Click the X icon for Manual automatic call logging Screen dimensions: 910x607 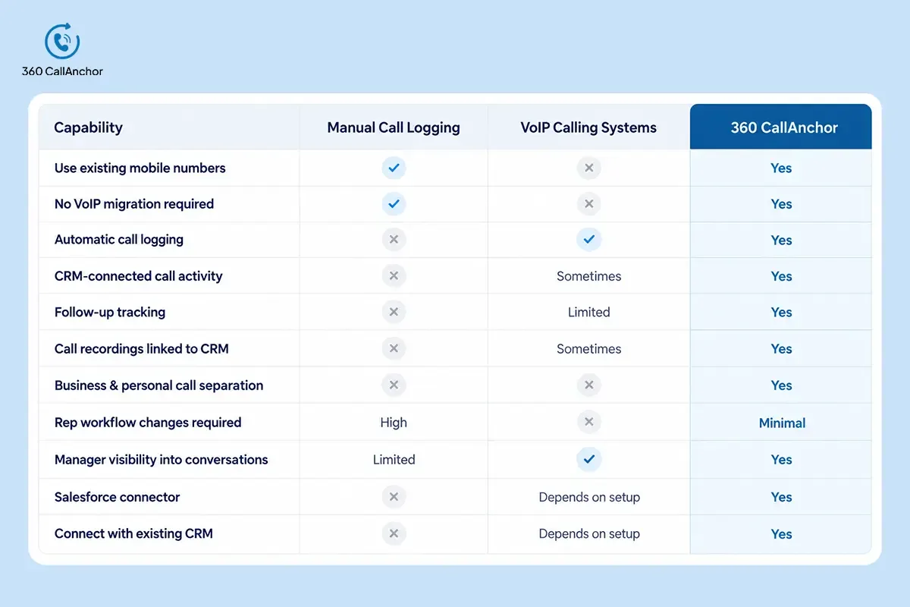pos(394,240)
